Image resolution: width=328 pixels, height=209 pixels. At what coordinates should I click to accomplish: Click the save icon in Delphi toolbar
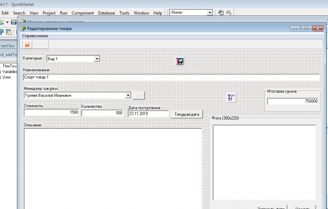click(14, 22)
